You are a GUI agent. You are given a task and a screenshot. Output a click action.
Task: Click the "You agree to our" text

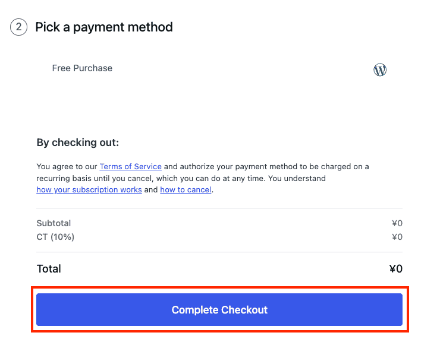coord(67,167)
